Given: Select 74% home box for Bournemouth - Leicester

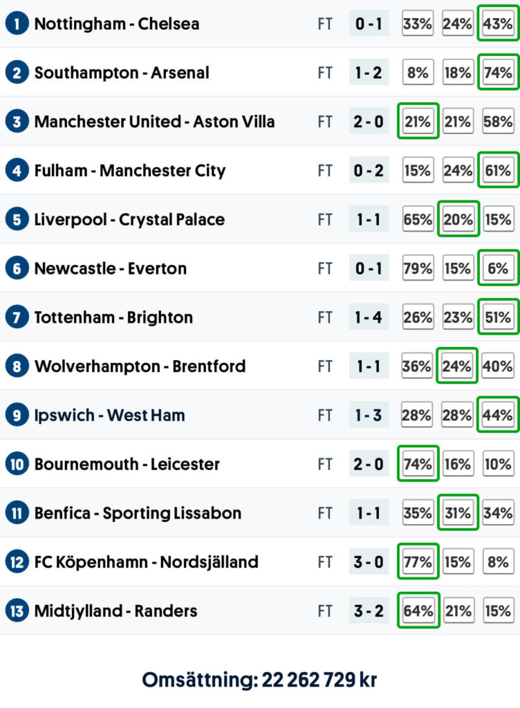Looking at the screenshot, I should pos(418,464).
